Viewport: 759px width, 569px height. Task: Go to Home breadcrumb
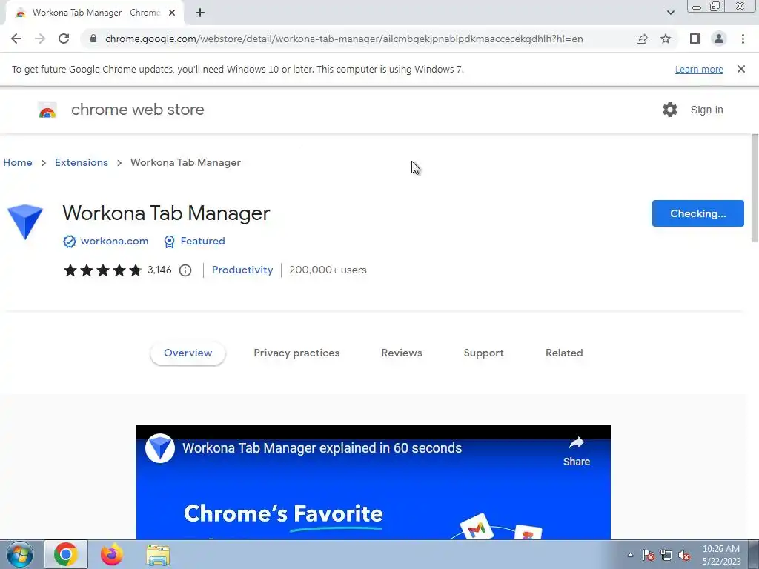tap(18, 162)
